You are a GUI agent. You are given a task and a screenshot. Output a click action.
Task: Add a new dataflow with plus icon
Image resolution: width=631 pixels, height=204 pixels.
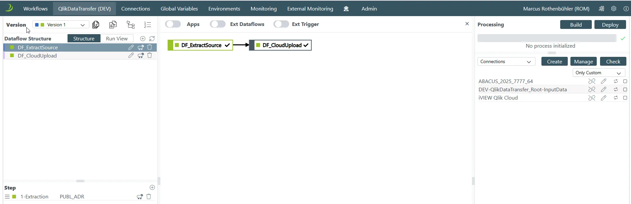(x=143, y=38)
